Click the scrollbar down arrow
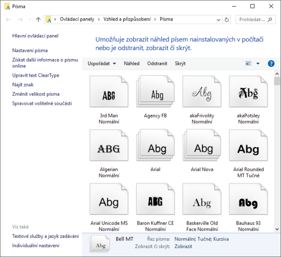The image size is (281, 257). [x=277, y=229]
